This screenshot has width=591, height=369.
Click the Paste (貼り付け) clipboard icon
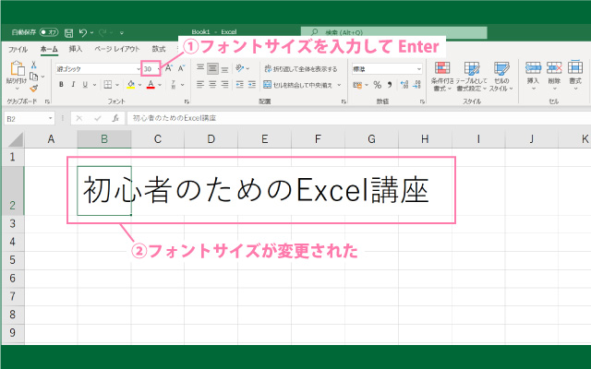point(18,69)
